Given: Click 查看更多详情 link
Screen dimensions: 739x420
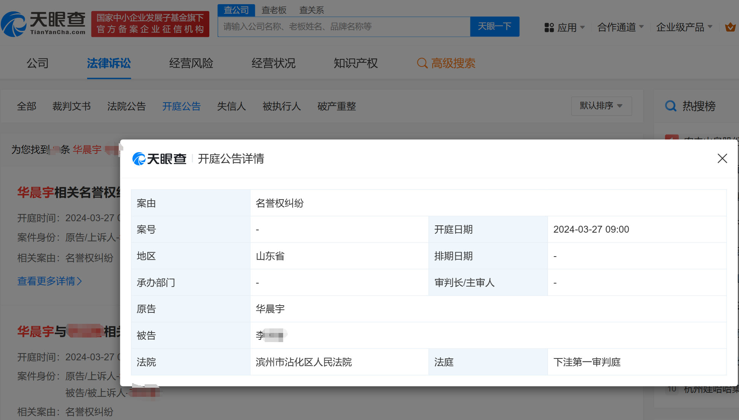Looking at the screenshot, I should (49, 281).
